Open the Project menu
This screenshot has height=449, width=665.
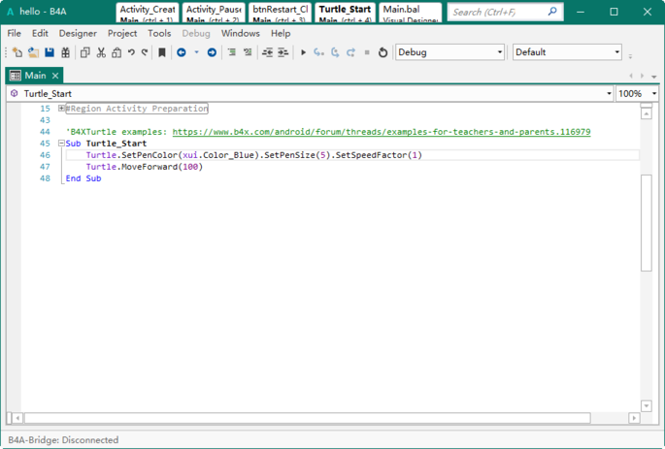pyautogui.click(x=122, y=33)
